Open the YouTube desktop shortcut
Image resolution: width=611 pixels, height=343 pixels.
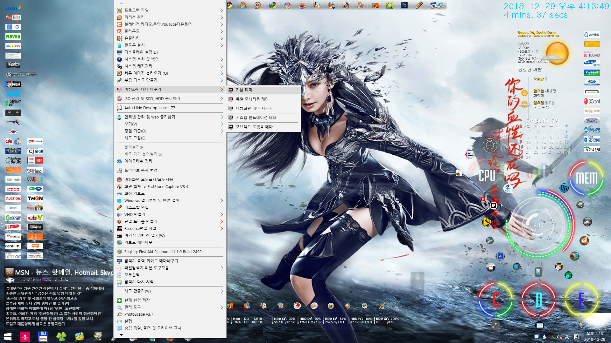(13, 17)
